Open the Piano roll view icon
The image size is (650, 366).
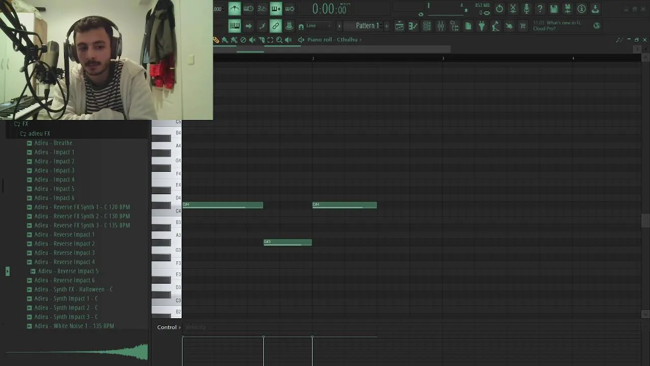[x=413, y=26]
